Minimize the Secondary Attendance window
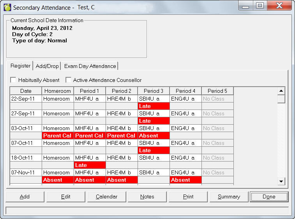295x219 pixels. (246, 6)
